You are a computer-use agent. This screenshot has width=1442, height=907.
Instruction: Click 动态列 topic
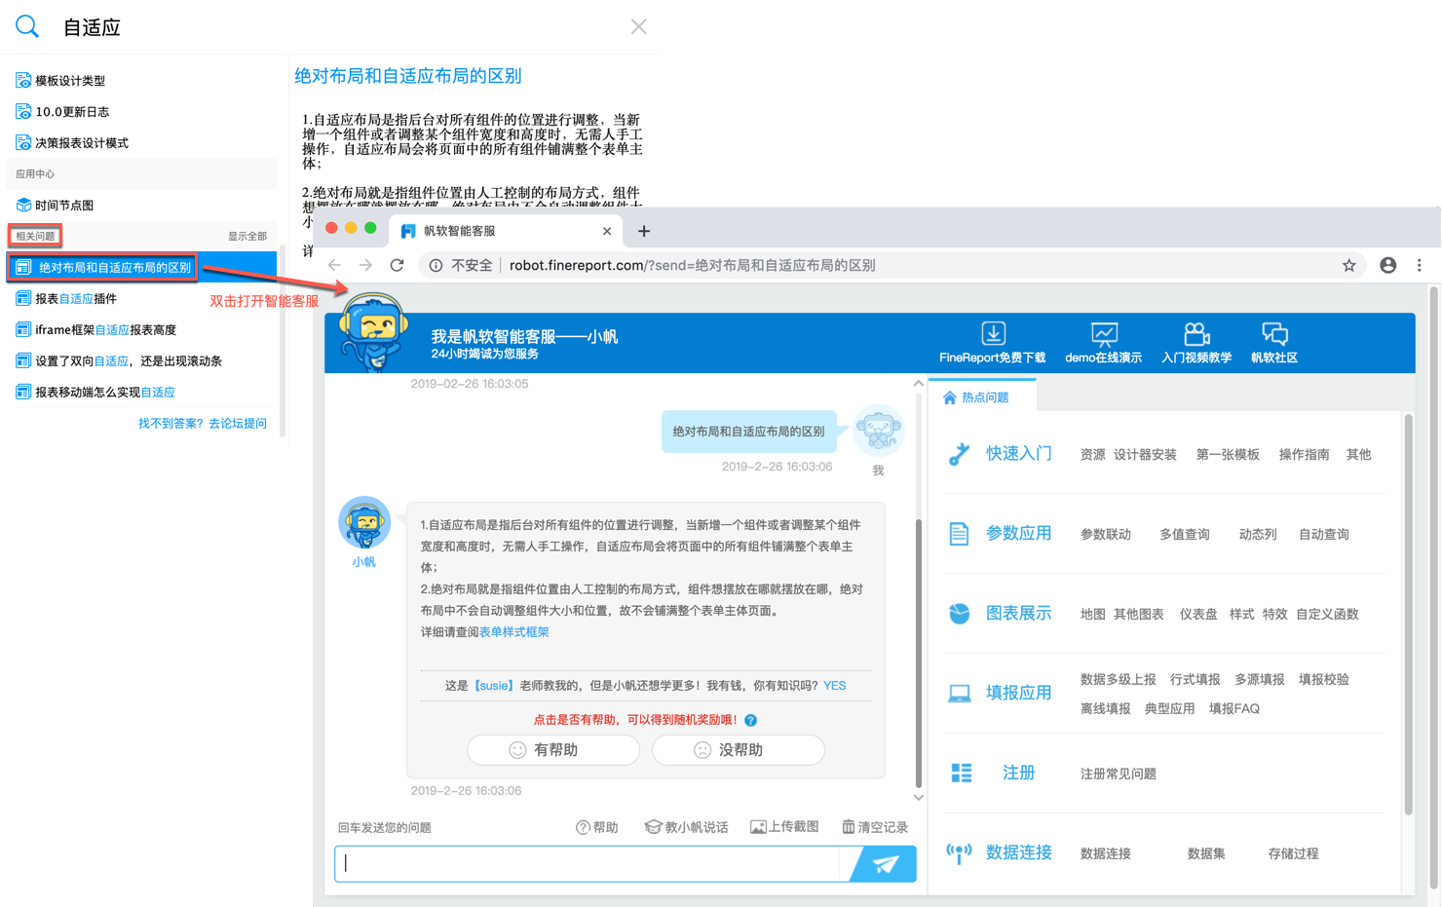click(1257, 535)
